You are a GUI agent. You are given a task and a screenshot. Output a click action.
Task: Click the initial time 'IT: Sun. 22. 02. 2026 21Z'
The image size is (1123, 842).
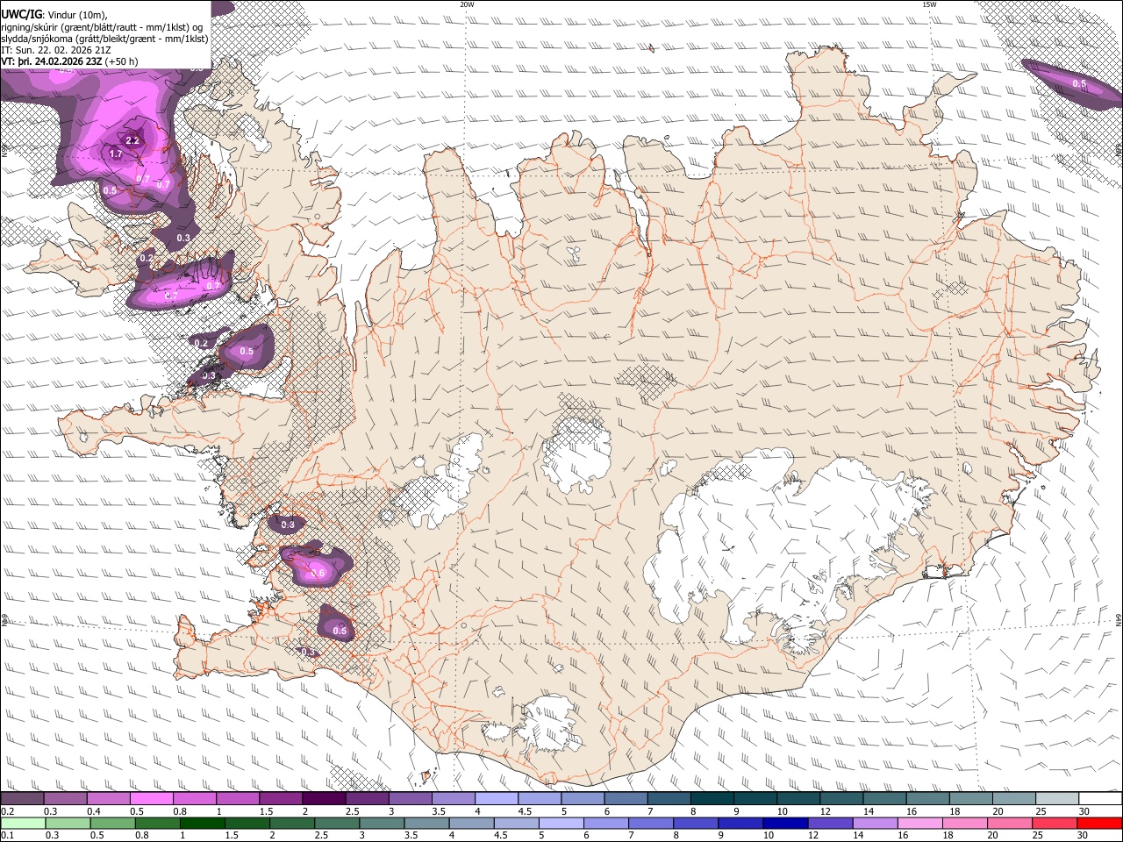pos(57,50)
